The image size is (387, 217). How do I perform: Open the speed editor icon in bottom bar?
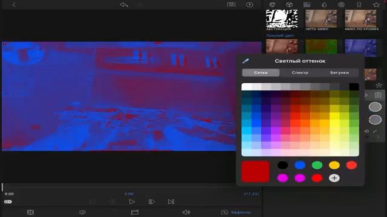(82, 212)
